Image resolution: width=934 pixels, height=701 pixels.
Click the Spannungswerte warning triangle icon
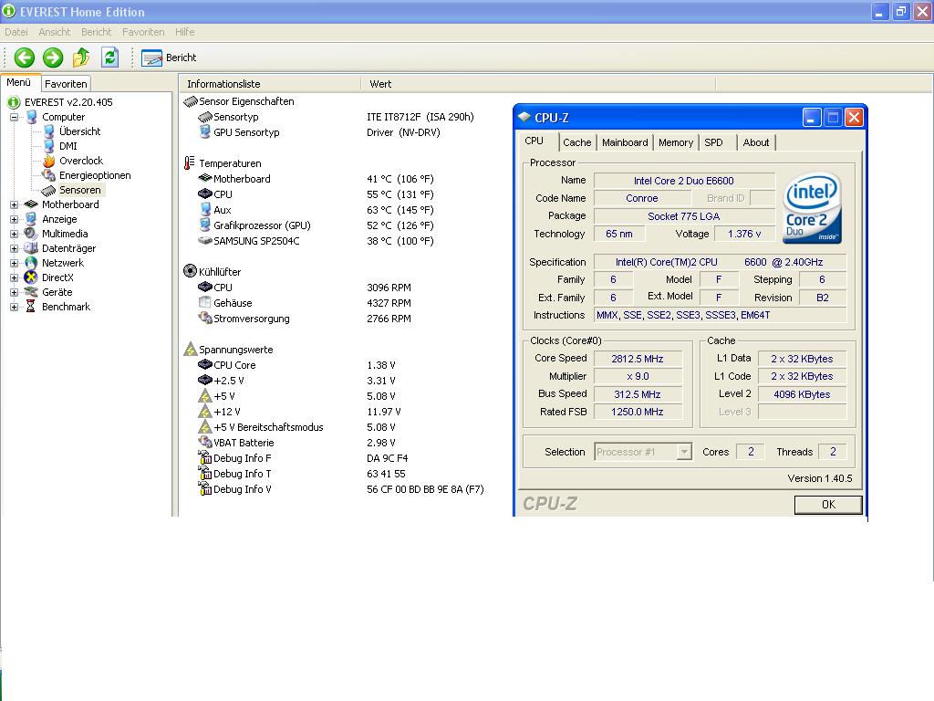click(191, 350)
